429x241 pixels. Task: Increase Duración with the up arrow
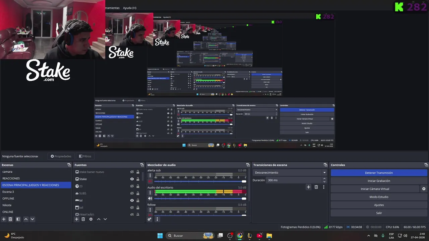click(324, 179)
